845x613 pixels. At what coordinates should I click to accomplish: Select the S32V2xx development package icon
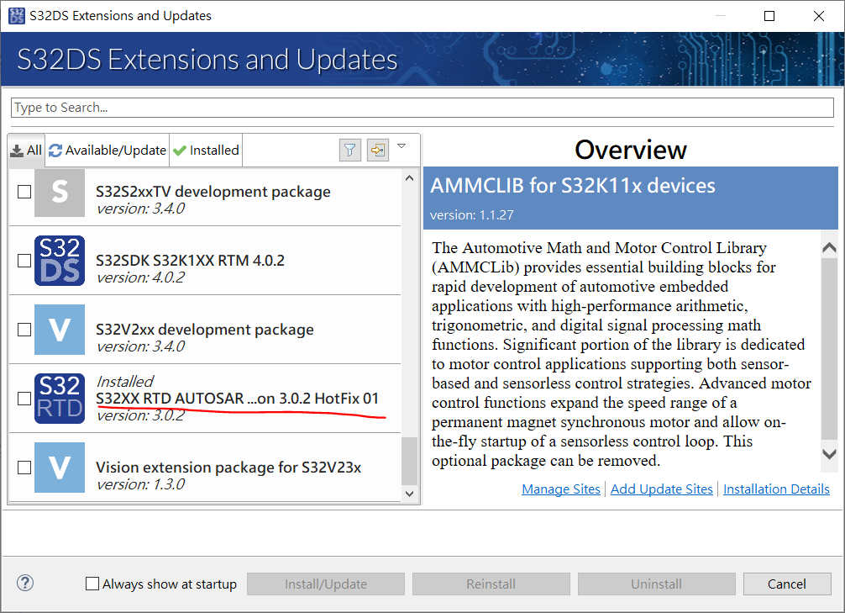tap(60, 330)
